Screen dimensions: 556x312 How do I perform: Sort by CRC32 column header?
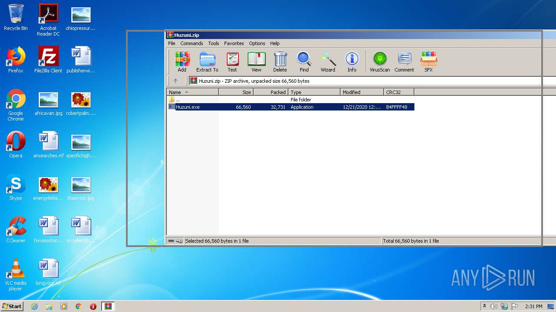[399, 92]
